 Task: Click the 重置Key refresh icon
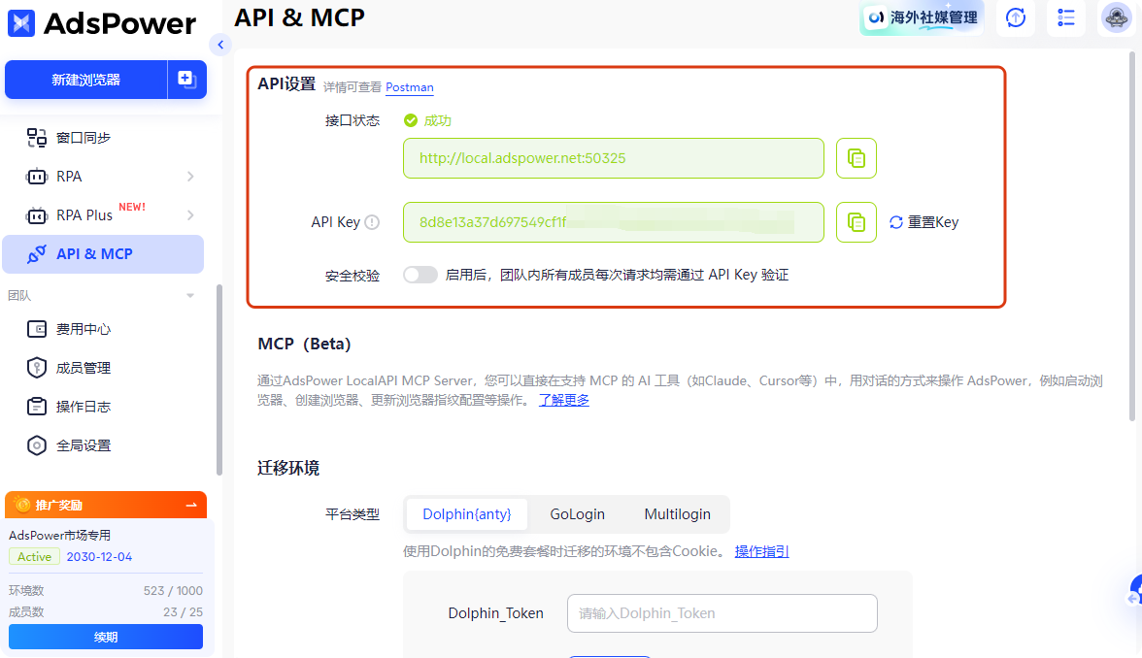point(896,222)
